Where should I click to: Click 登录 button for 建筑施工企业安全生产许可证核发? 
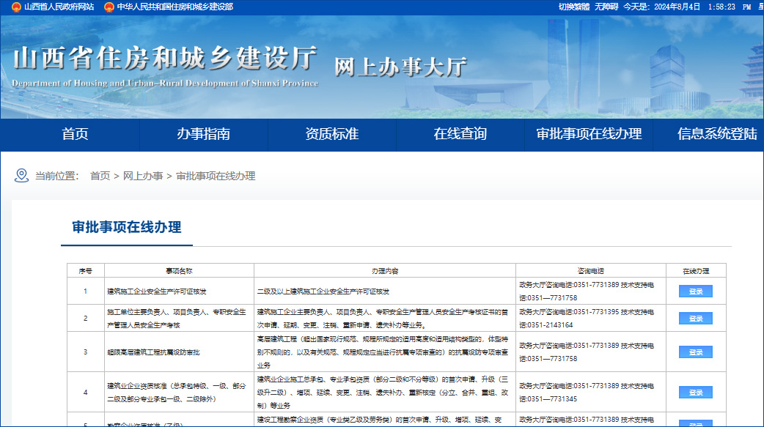coord(696,292)
